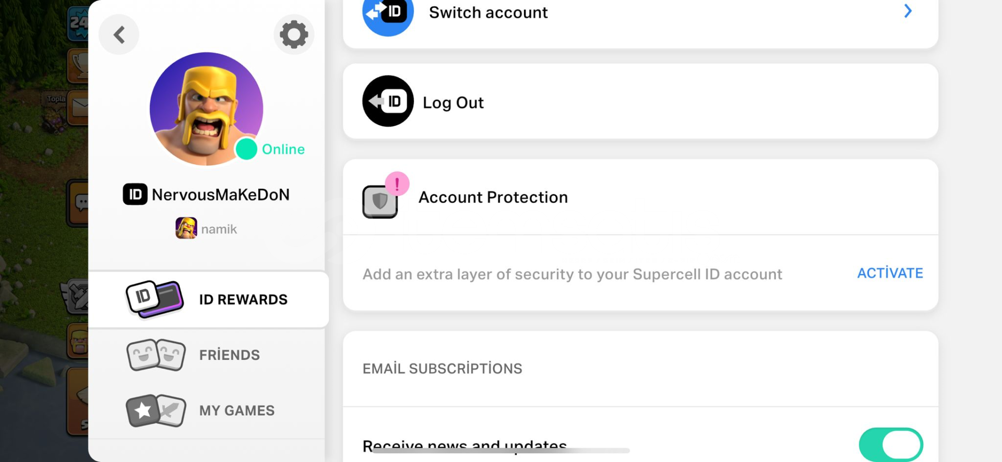The image size is (1002, 462).
Task: Open the FRIENDS tab
Action: 230,355
